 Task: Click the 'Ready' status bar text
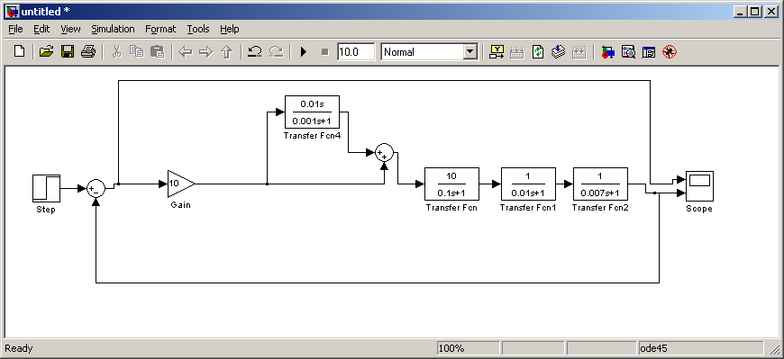19,348
